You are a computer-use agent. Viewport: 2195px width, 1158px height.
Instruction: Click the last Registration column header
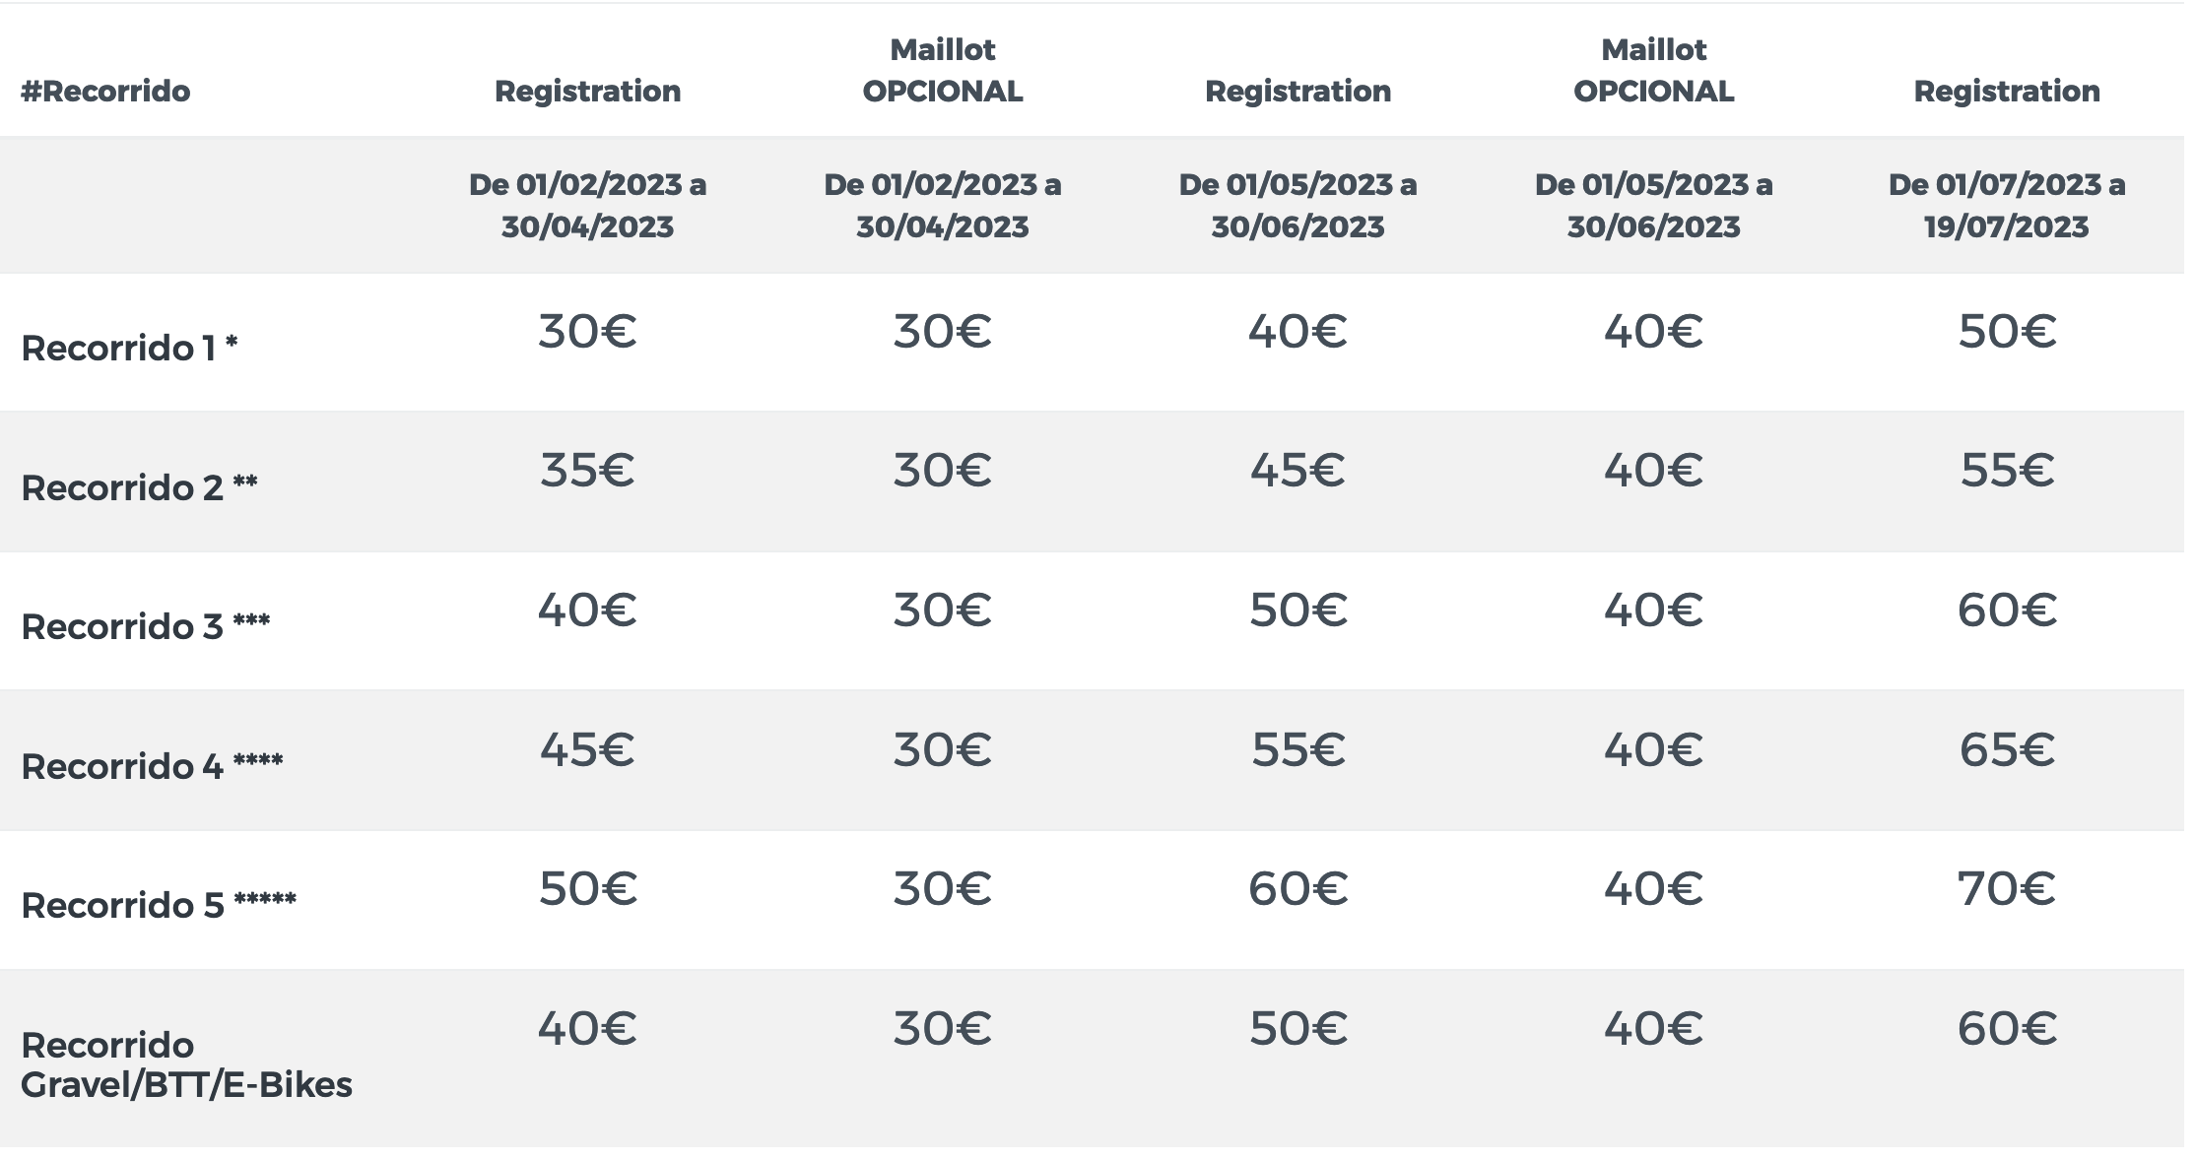[x=2006, y=92]
